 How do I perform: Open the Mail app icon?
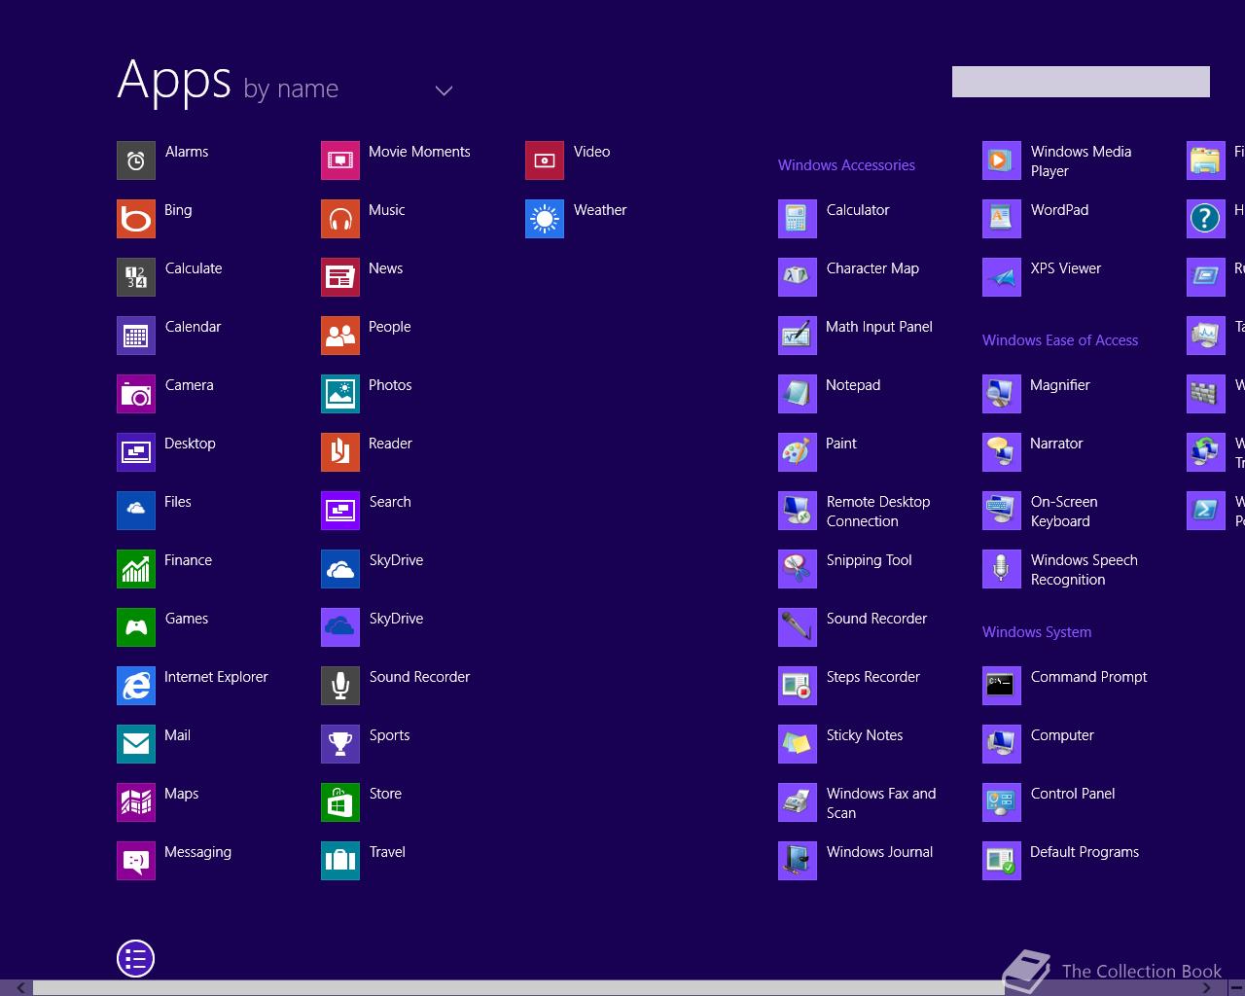click(x=136, y=744)
